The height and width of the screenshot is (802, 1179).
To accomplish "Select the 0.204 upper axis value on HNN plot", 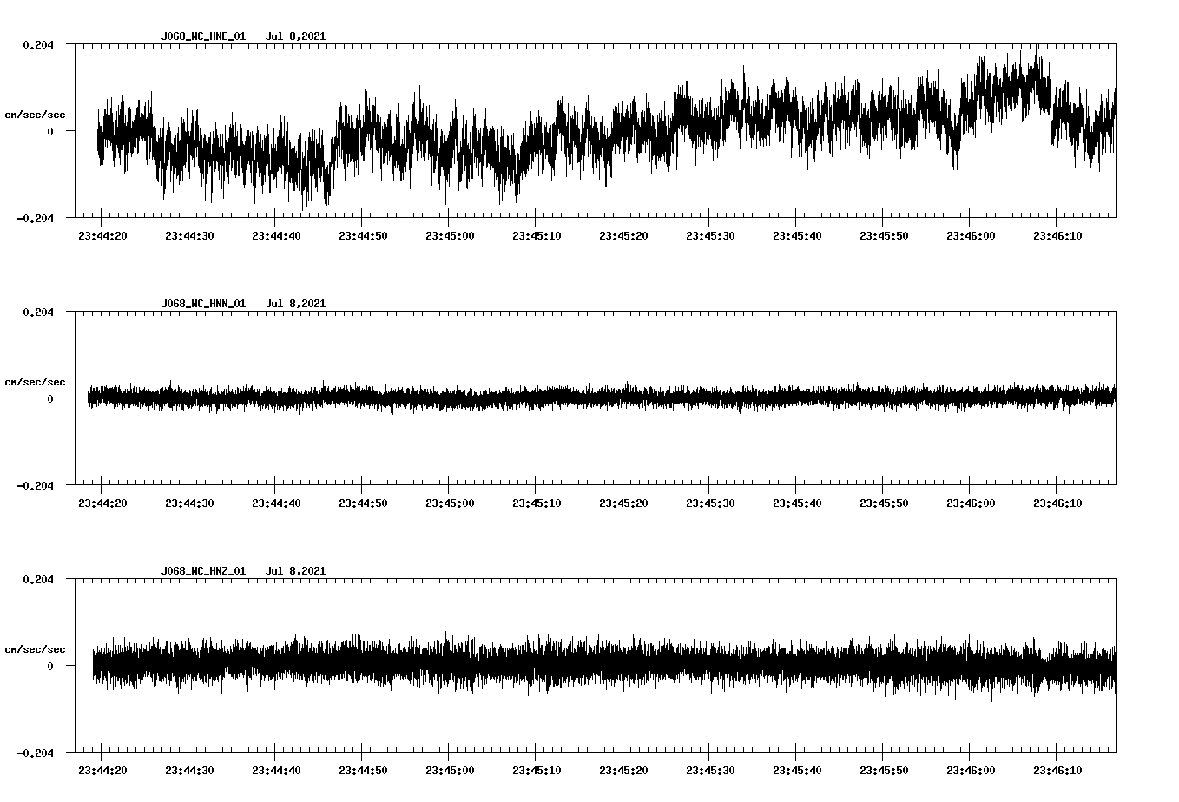I will [37, 312].
